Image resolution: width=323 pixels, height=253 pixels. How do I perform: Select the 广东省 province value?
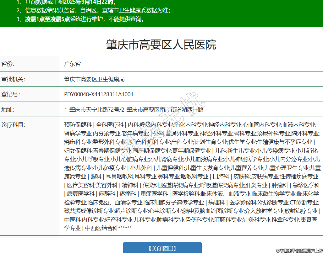72,64
